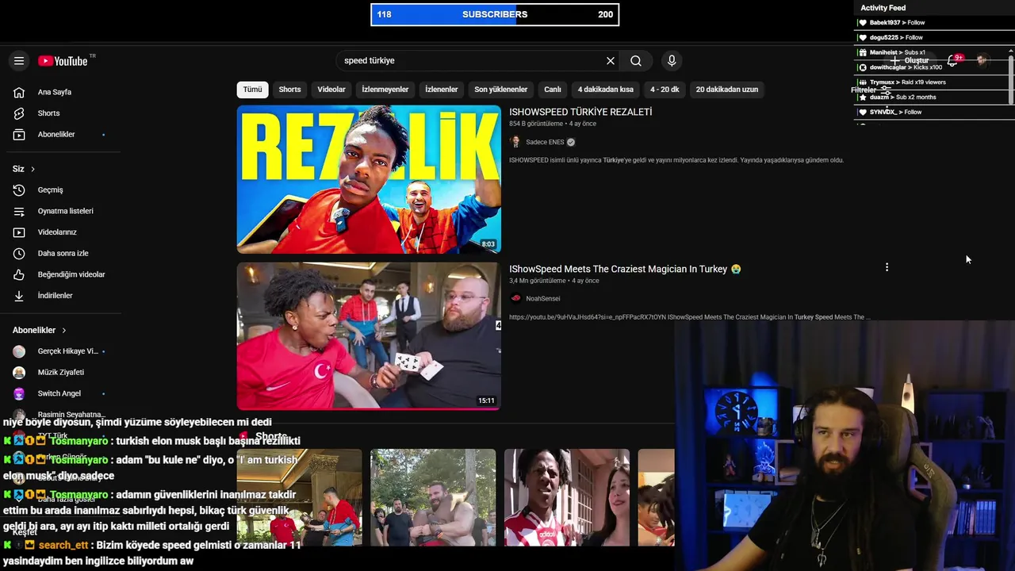
Task: Select the Shorts filter chip
Action: [289, 90]
